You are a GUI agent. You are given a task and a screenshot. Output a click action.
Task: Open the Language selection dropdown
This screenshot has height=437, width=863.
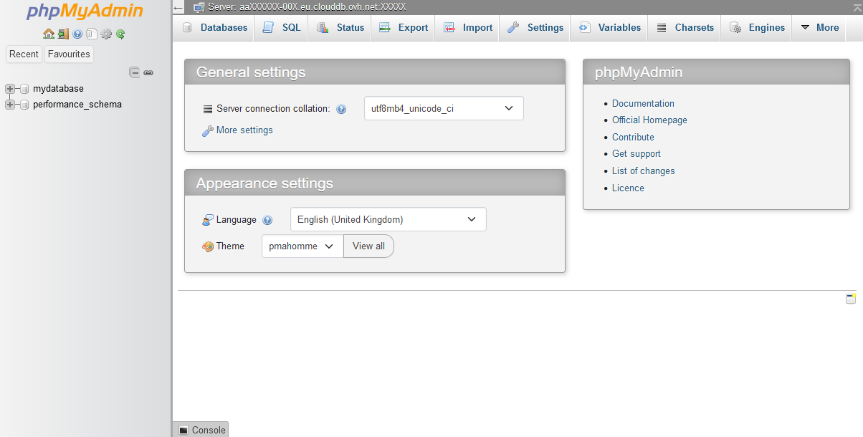point(388,219)
